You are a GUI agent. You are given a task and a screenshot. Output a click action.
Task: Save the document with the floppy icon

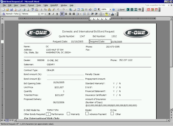(x=11, y=10)
